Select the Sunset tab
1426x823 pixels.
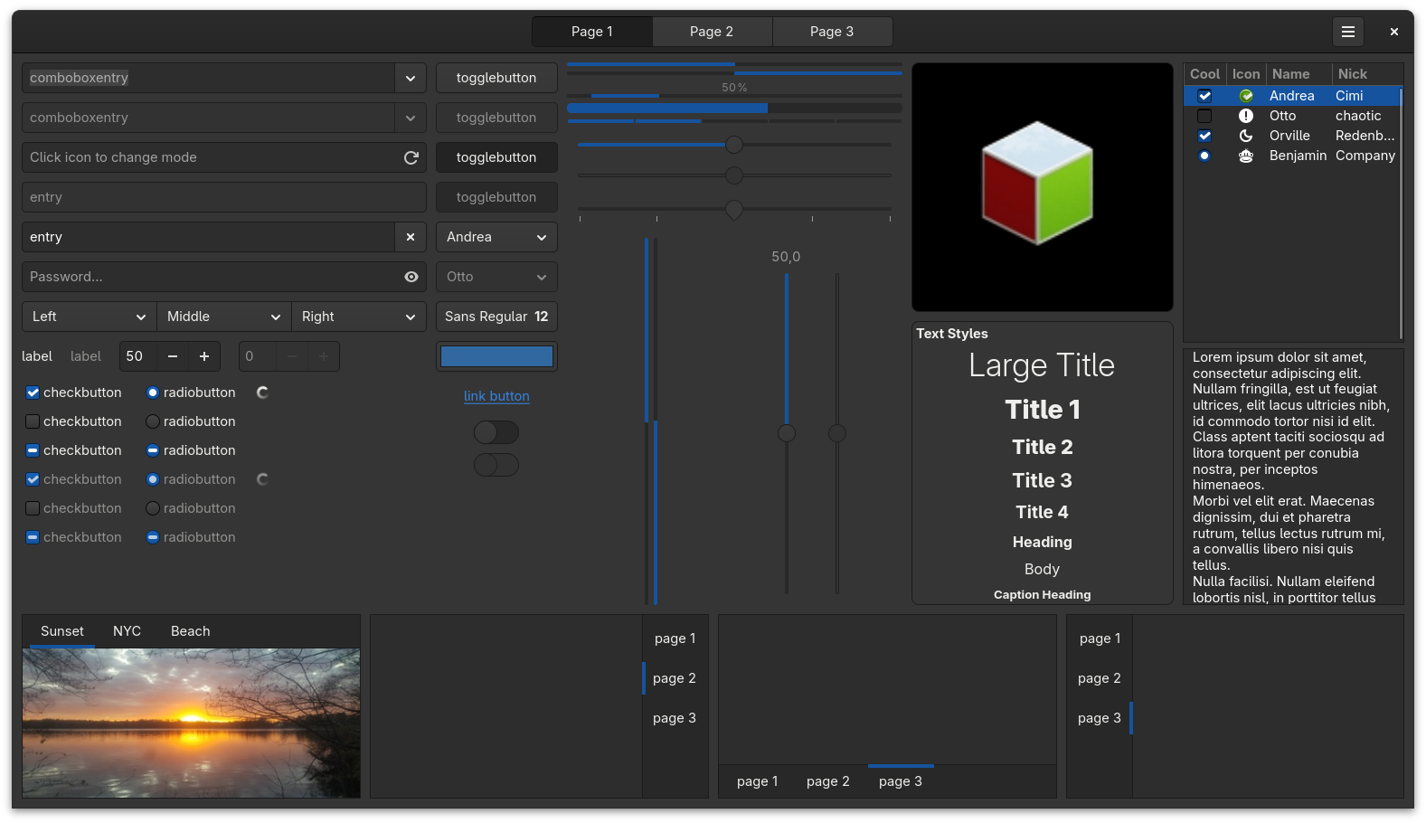point(62,631)
